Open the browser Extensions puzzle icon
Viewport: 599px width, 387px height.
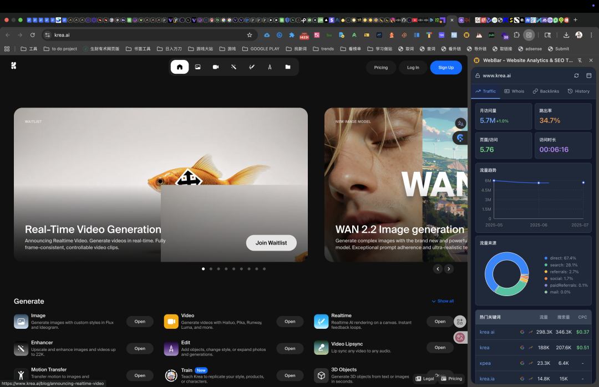pyautogui.click(x=516, y=35)
